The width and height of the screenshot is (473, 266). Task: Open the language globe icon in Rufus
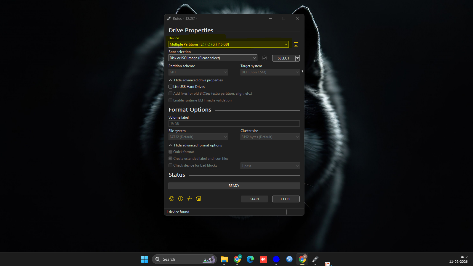[x=172, y=199]
